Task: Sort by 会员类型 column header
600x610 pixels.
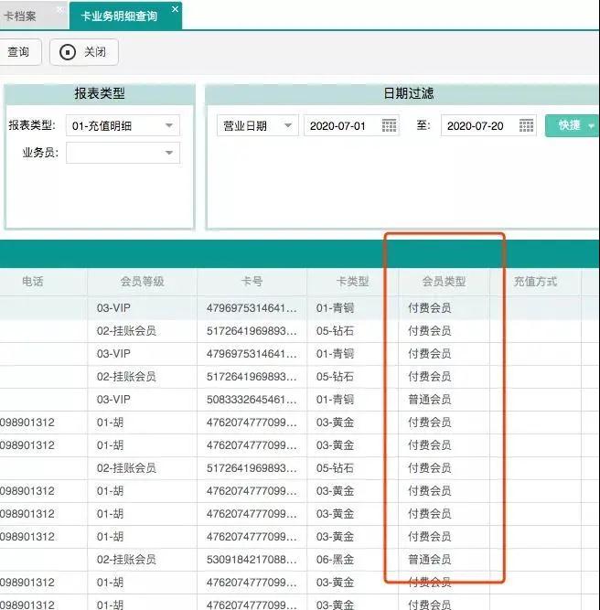Action: [444, 282]
